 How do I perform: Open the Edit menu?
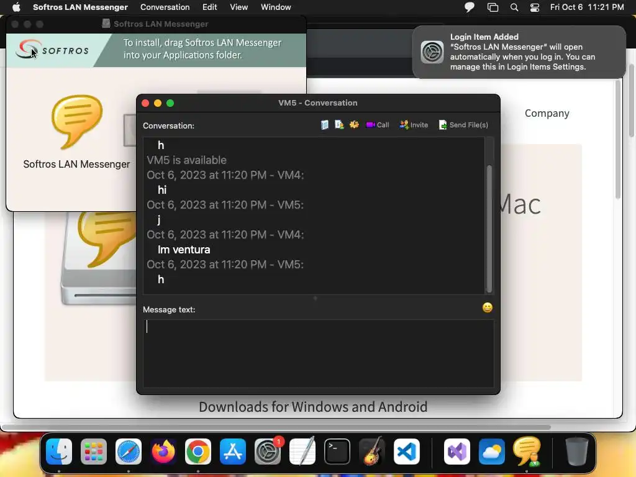coord(210,7)
